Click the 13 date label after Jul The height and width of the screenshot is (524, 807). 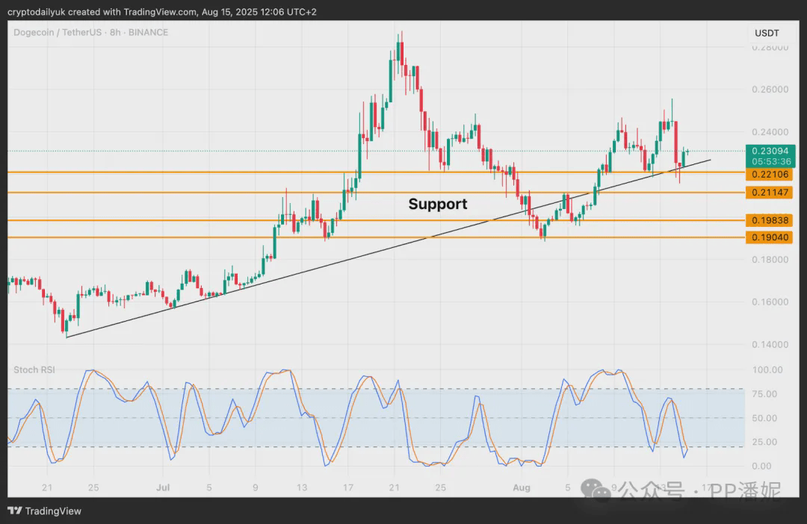coord(302,487)
